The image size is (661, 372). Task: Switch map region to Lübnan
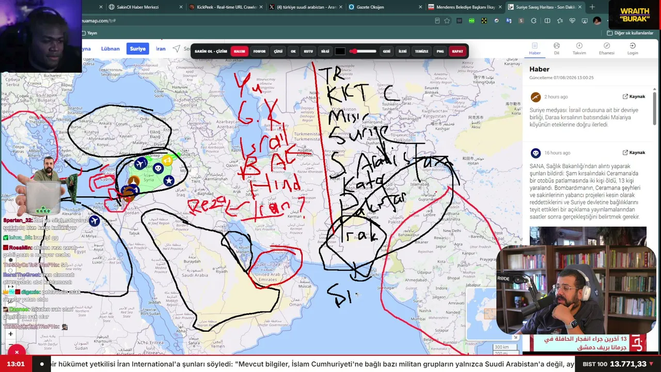pyautogui.click(x=110, y=49)
